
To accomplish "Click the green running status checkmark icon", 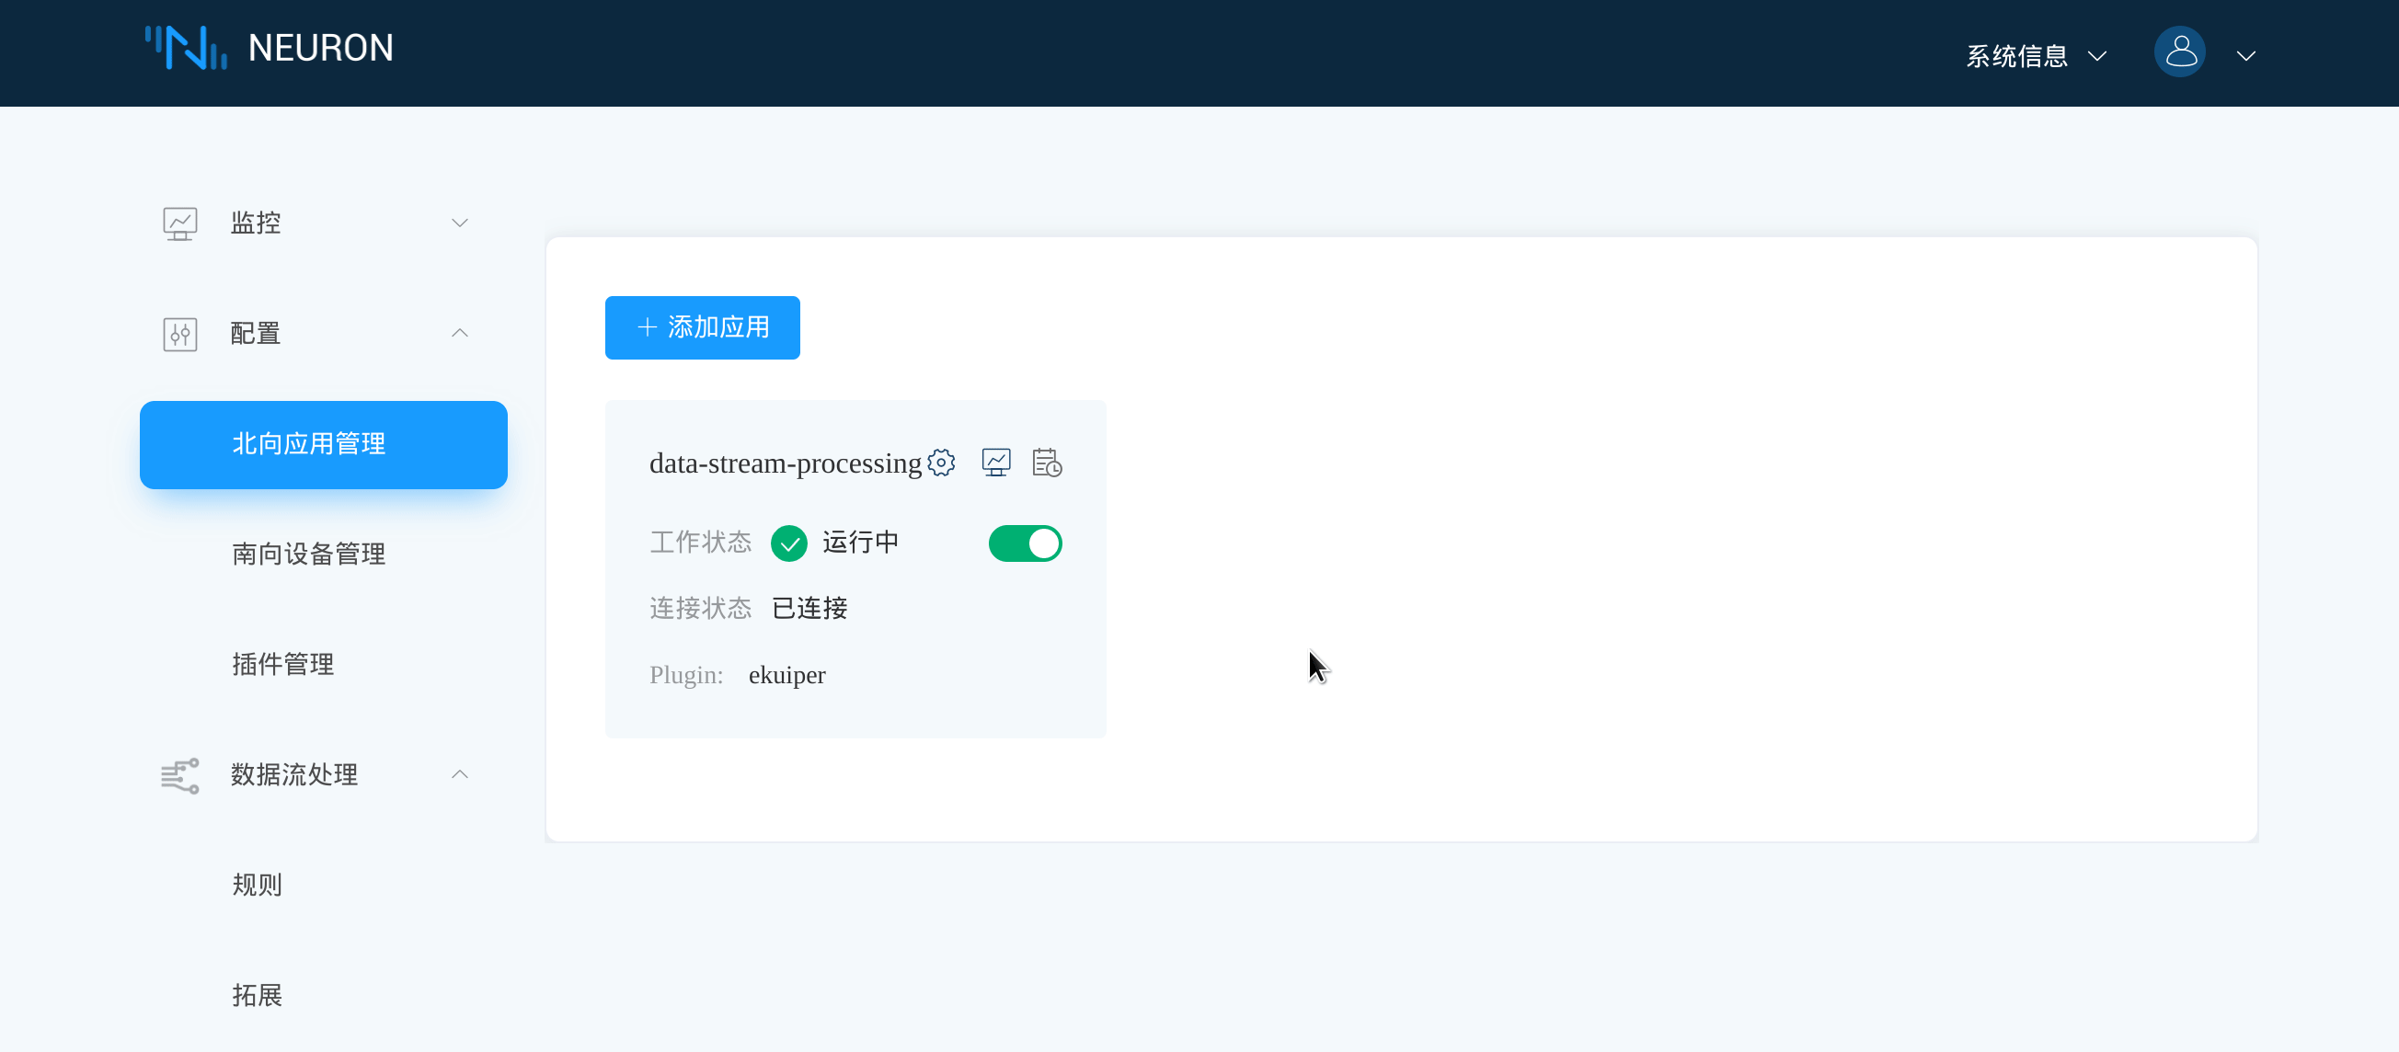I will tap(789, 543).
